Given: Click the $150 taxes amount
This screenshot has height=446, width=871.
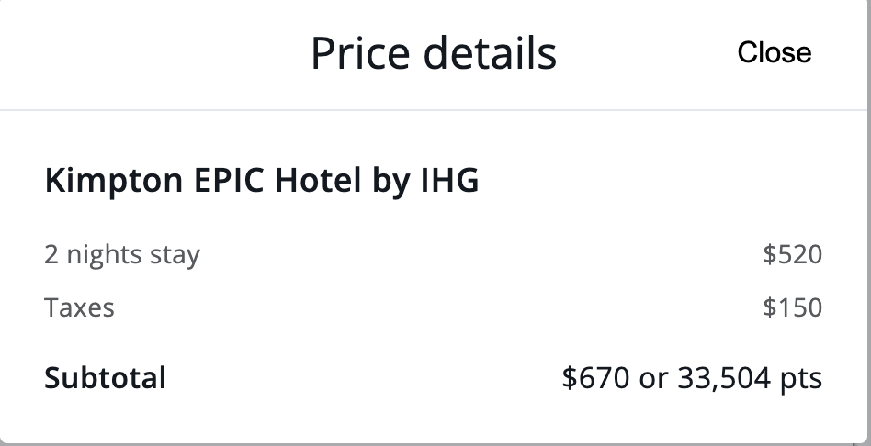Looking at the screenshot, I should (792, 307).
